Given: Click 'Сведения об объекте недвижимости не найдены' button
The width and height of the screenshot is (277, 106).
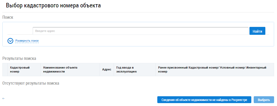Looking at the screenshot, I should tap(204, 100).
